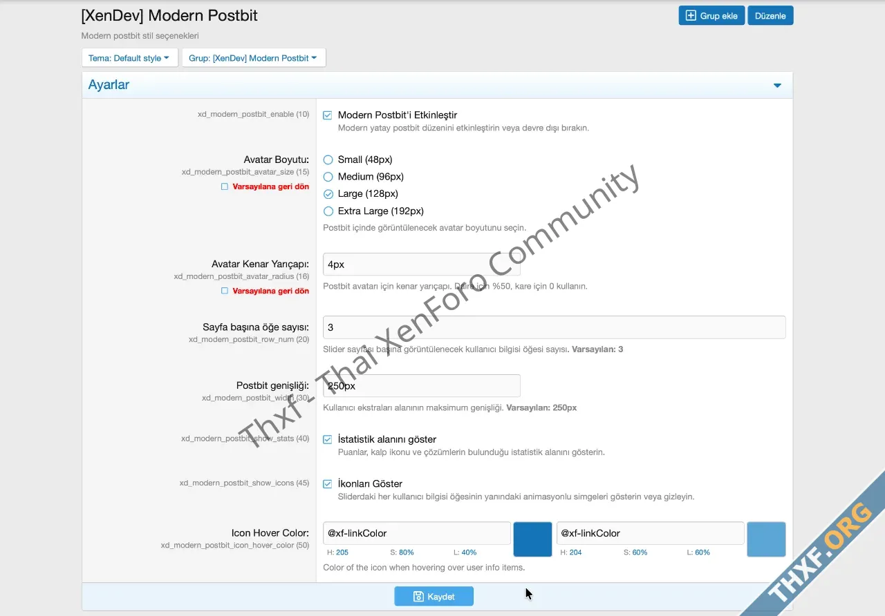This screenshot has width=885, height=616.
Task: Toggle Modern Postbit'i Etkinleştir checkbox
Action: coord(328,115)
